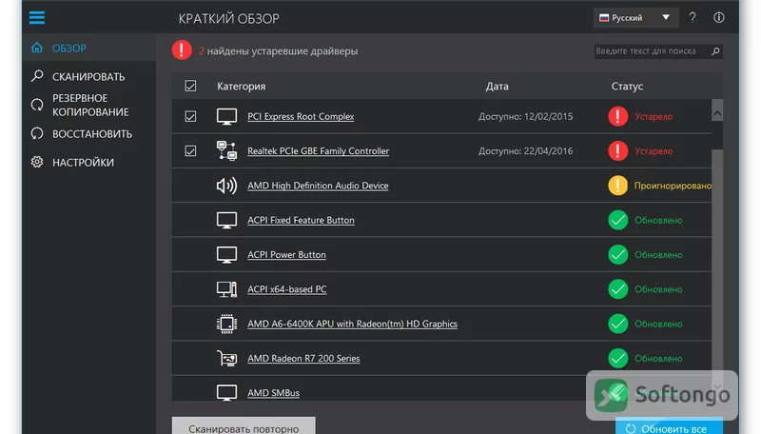This screenshot has width=761, height=434.
Task: Click the speaker icon of AMD Audio Device
Action: point(226,186)
